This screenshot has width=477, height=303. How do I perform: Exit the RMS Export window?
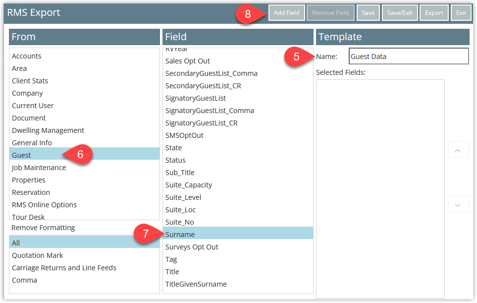(461, 13)
